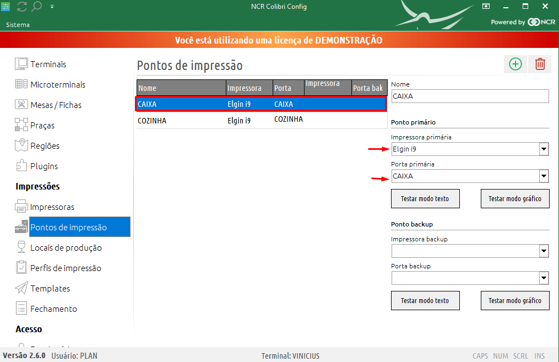Click the refresh icon in title bar
Viewport: 559px width, 362px height.
(x=22, y=7)
